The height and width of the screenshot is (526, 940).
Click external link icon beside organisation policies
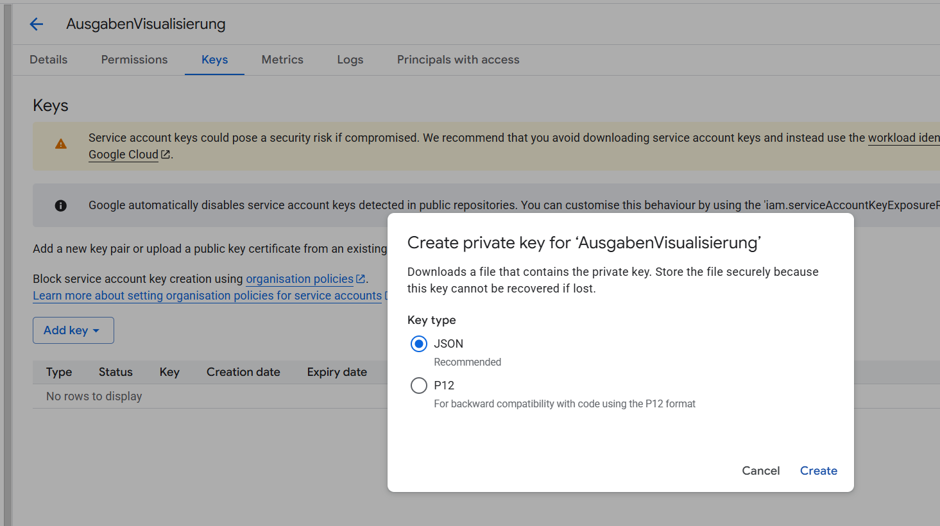tap(361, 279)
